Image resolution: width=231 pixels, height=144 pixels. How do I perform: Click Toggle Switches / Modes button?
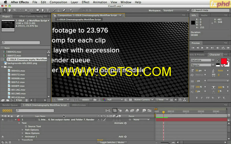[112, 142]
